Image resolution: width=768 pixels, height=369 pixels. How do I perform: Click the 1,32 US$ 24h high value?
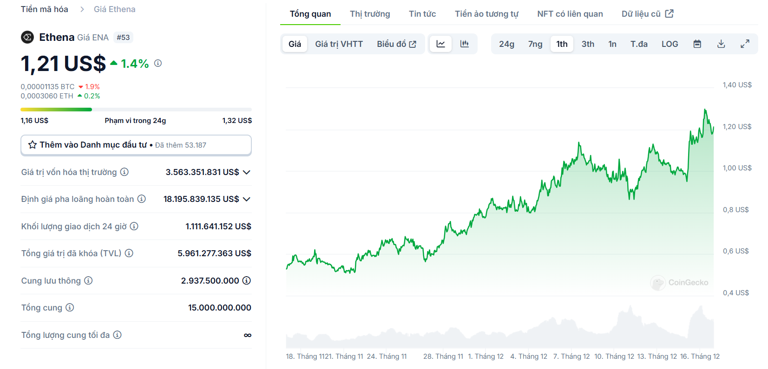coord(237,121)
